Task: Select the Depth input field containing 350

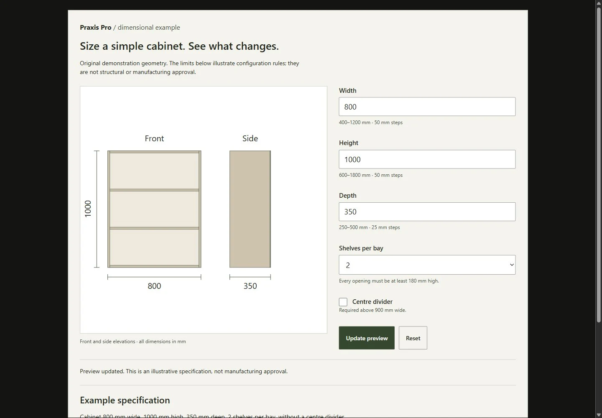Action: (427, 212)
